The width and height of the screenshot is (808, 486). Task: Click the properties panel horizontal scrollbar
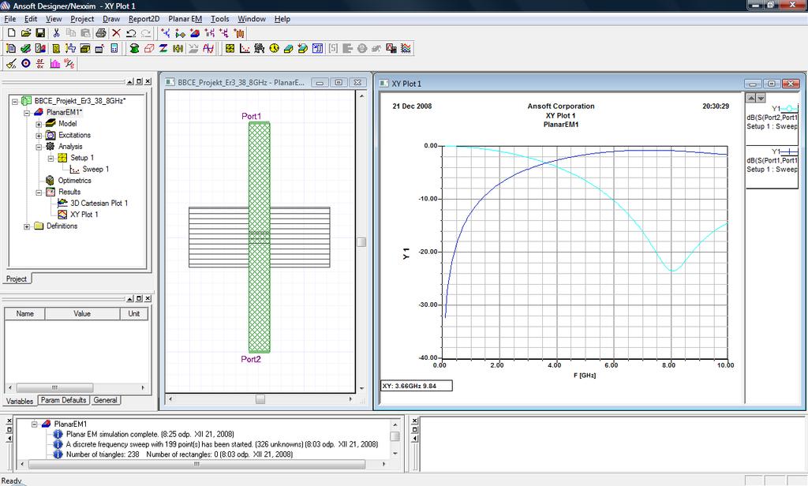54,387
